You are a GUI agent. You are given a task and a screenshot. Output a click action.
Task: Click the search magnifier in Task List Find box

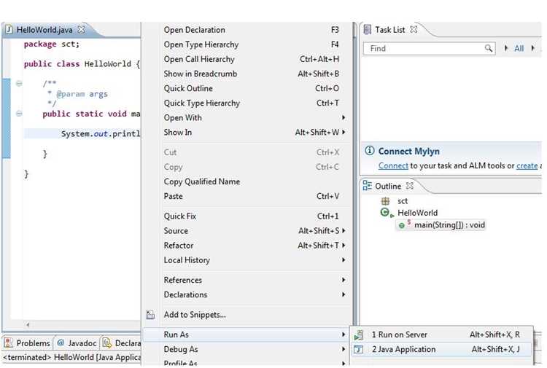pyautogui.click(x=489, y=48)
